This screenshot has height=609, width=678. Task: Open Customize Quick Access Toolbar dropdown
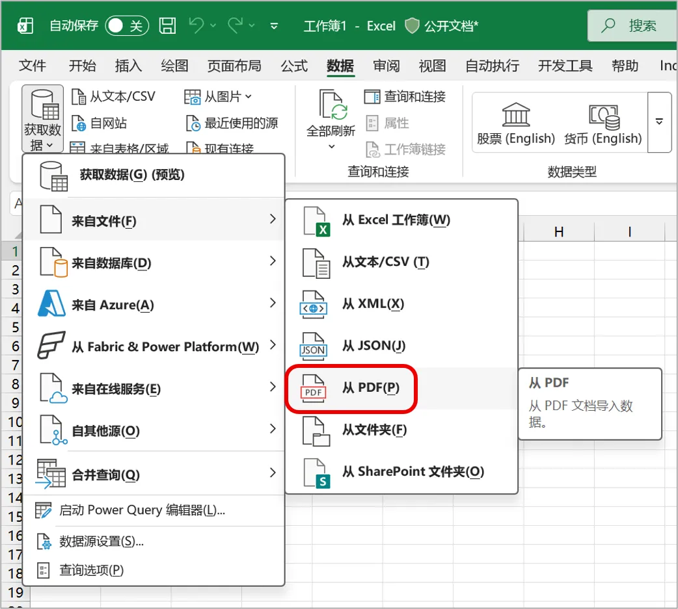[274, 26]
